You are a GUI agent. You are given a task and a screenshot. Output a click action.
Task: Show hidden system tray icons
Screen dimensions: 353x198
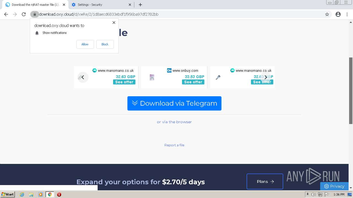tap(307, 194)
